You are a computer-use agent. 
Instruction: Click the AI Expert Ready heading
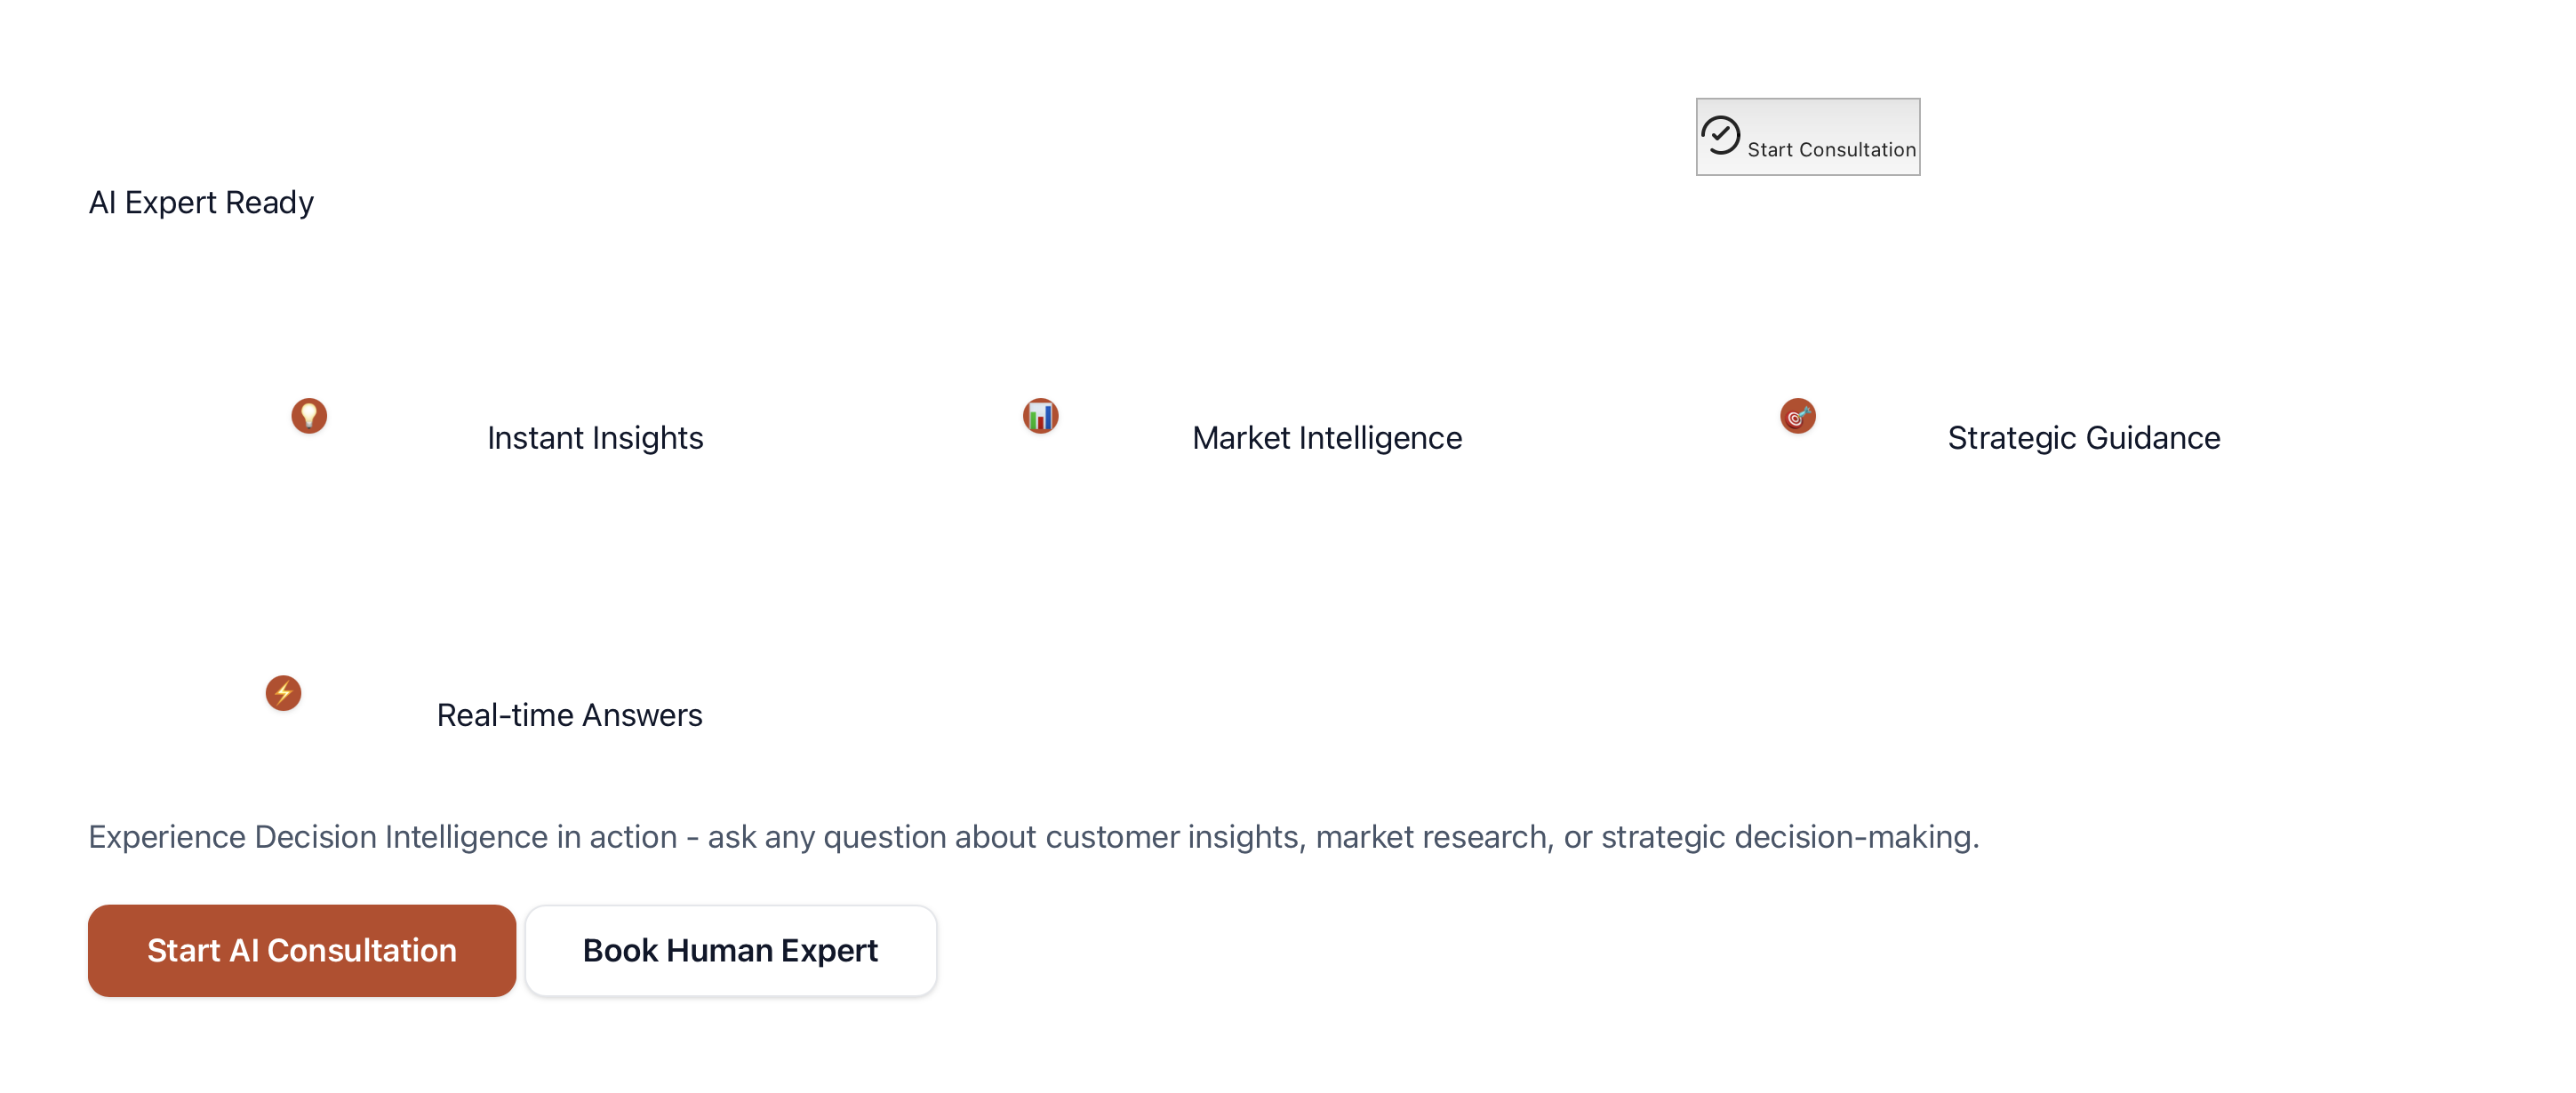click(x=201, y=202)
